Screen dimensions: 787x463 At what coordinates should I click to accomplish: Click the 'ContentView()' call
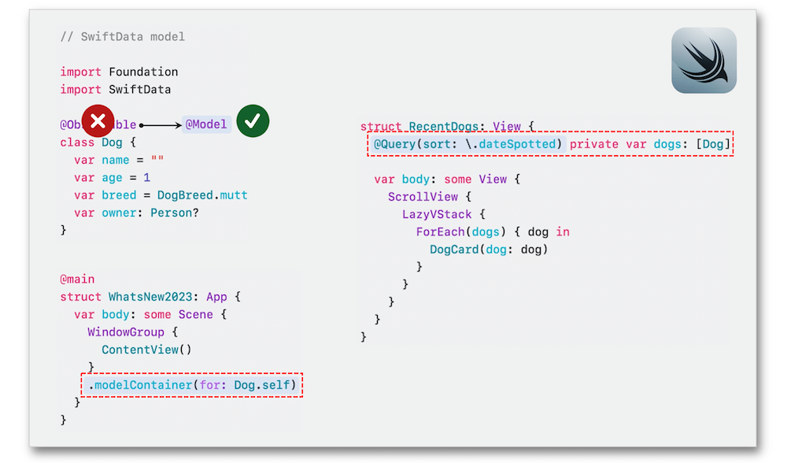[146, 350]
